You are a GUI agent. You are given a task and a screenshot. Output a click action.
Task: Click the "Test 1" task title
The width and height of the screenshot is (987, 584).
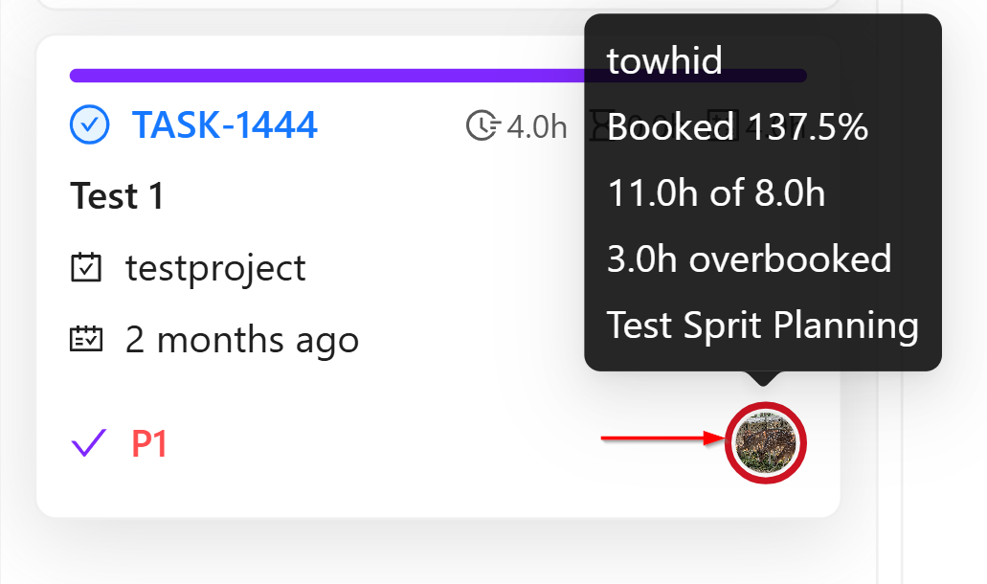(117, 197)
